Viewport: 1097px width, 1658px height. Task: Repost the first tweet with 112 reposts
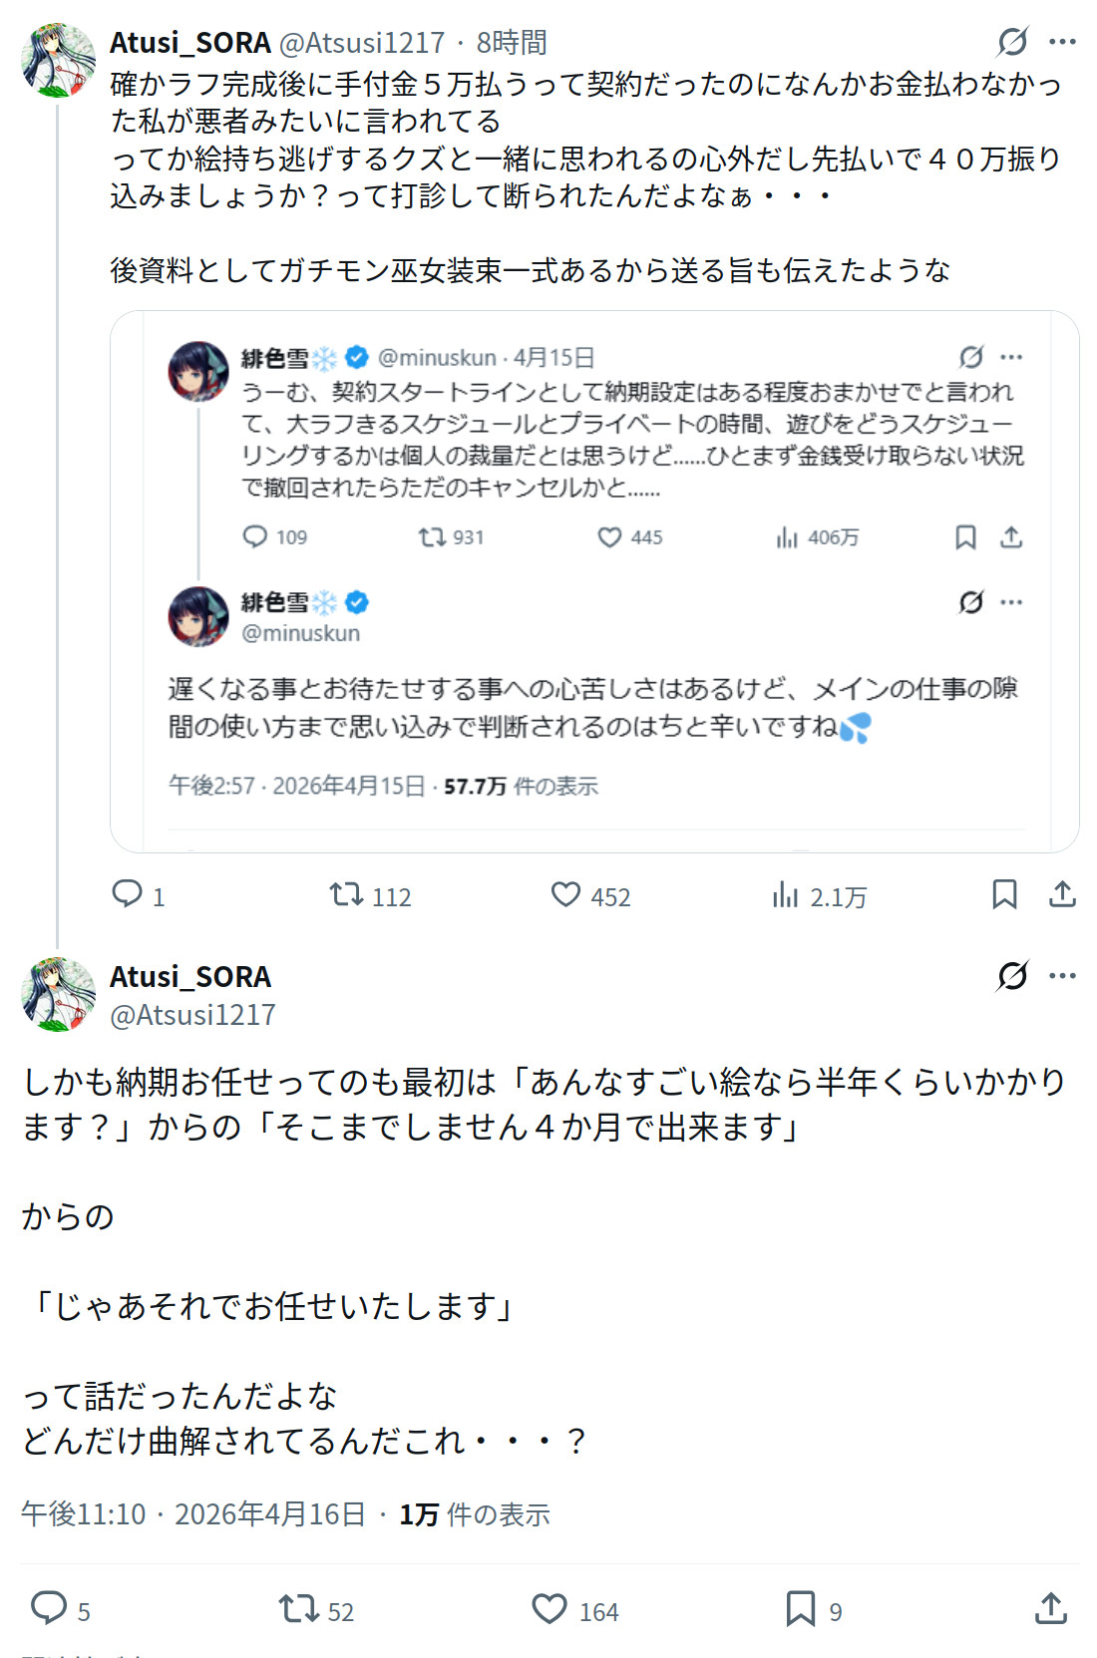pos(347,894)
